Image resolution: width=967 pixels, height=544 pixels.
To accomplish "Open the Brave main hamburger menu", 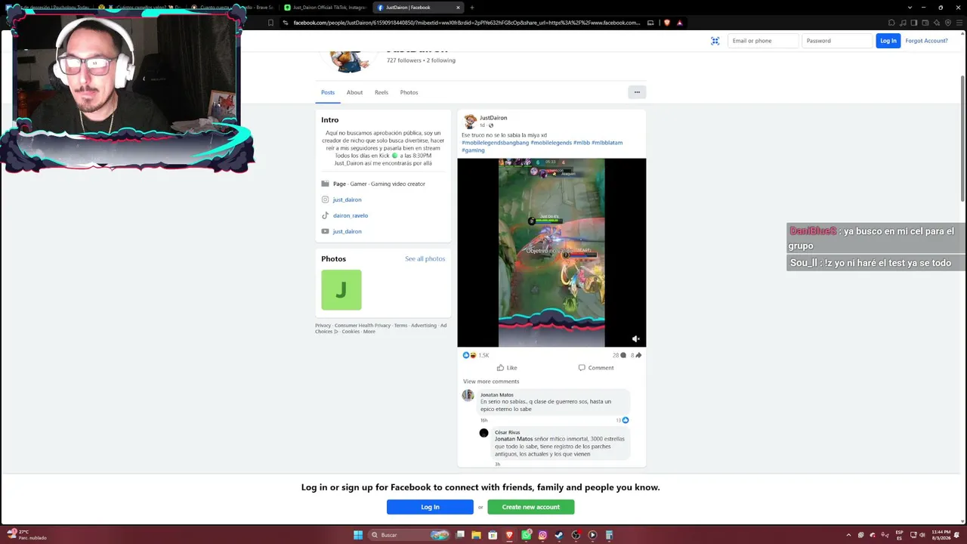I will [960, 23].
